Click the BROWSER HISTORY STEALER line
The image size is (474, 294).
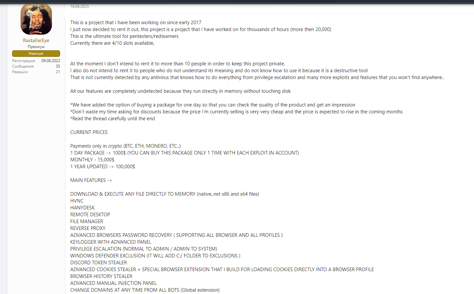point(101,276)
